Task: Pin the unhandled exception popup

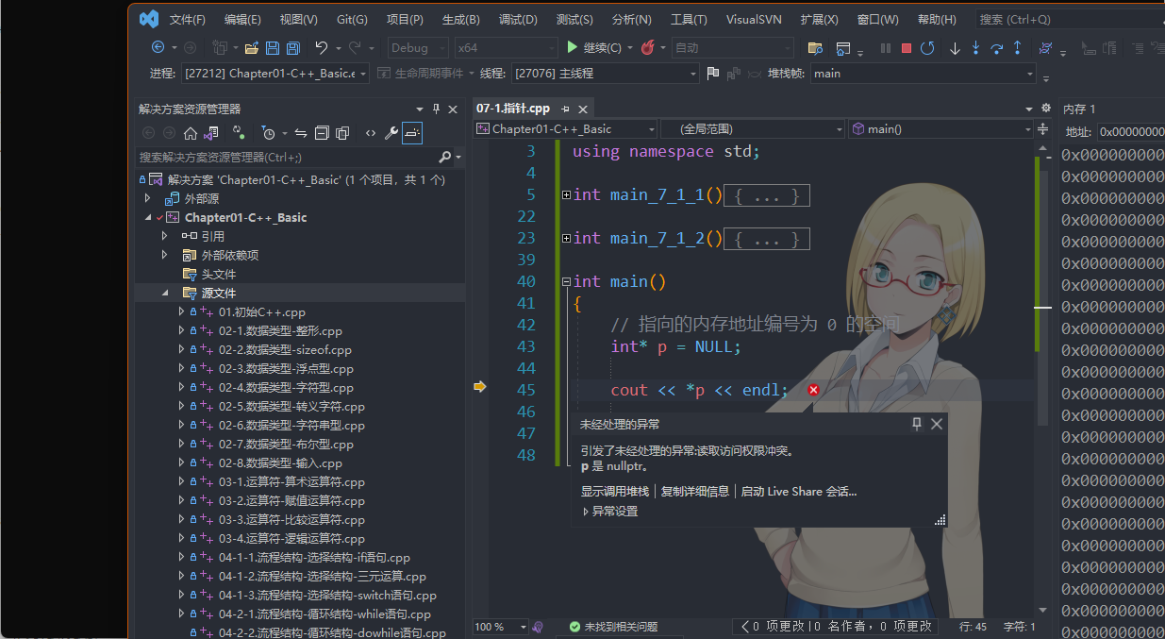Action: click(917, 424)
